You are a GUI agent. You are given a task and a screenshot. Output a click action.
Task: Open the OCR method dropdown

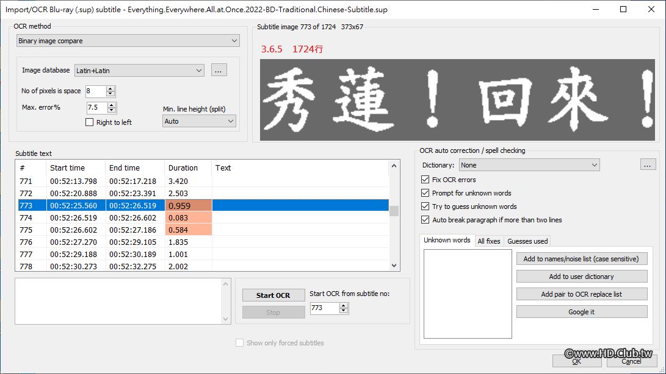coord(128,41)
